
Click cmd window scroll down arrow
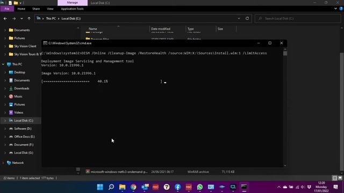[285, 166]
